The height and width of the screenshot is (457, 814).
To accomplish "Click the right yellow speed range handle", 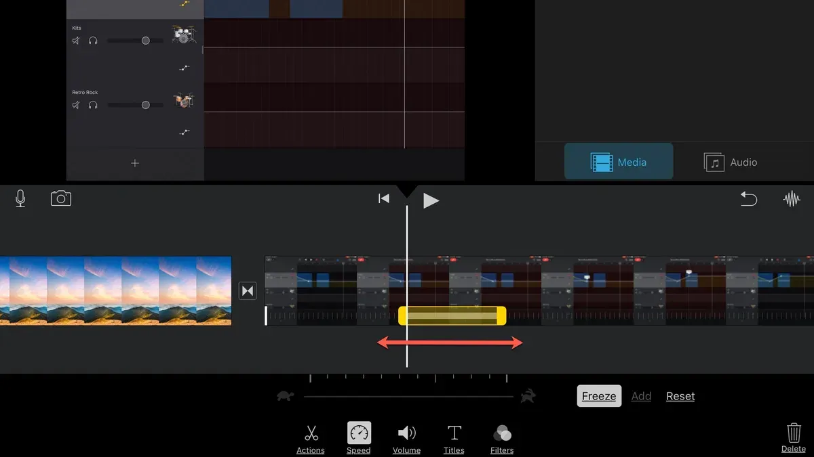I will click(x=501, y=315).
